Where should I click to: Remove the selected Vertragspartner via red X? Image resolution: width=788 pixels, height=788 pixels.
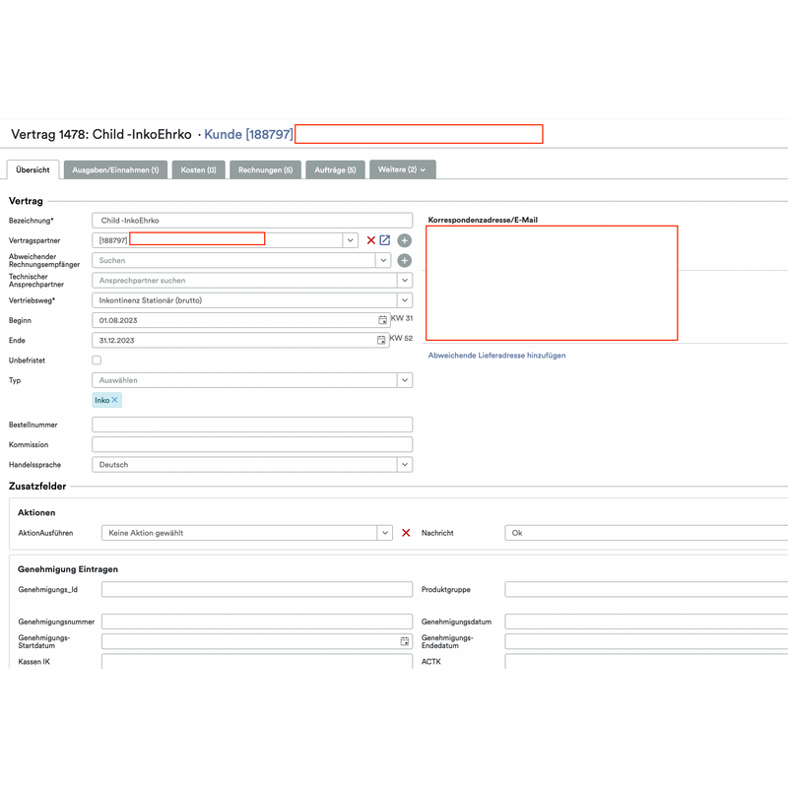(x=371, y=239)
